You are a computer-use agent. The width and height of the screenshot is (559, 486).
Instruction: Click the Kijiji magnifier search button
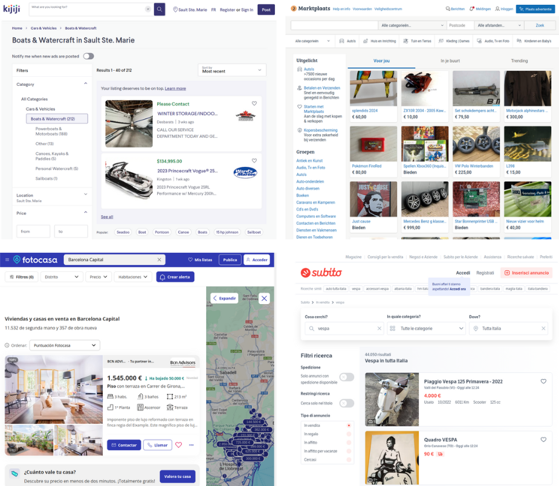tap(160, 9)
